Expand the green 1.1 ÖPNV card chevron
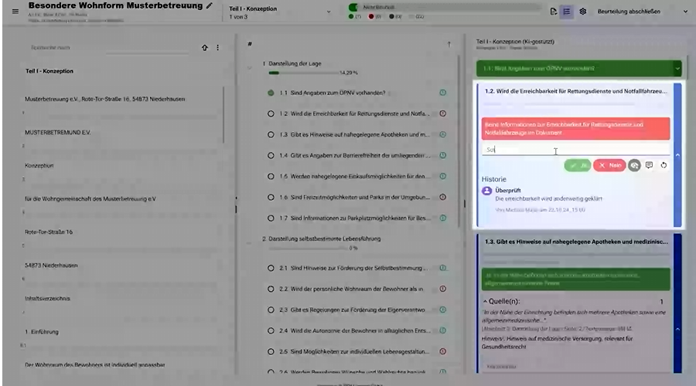Viewport: 696px width, 386px height. pos(677,69)
